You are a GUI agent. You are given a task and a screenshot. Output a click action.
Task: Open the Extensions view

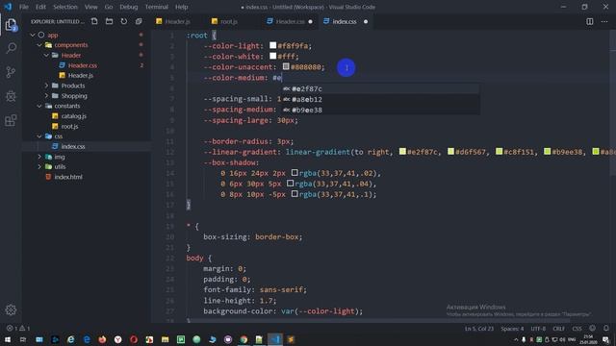coord(11,120)
